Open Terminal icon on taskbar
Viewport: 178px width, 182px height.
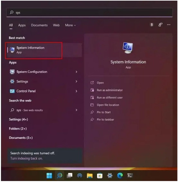pos(130,176)
